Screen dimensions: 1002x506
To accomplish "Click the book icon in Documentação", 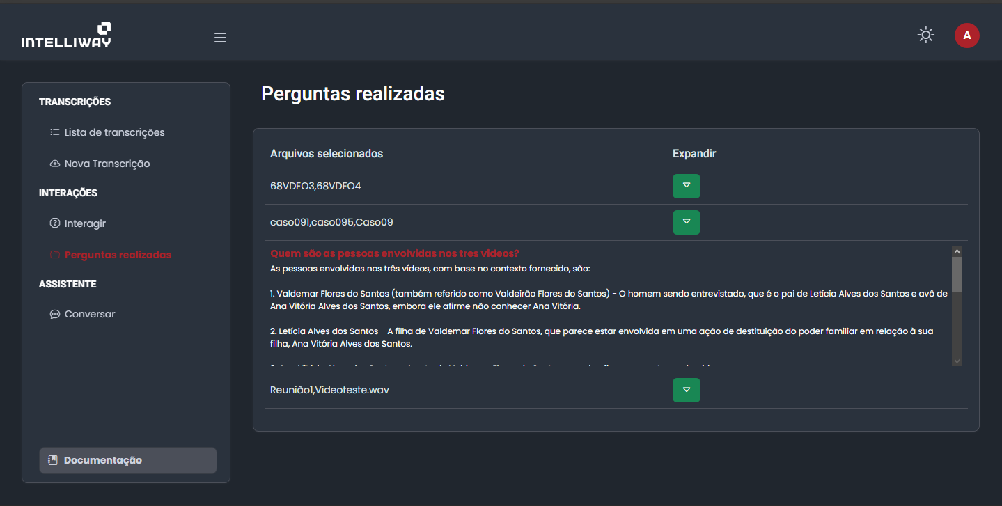I will pyautogui.click(x=52, y=460).
